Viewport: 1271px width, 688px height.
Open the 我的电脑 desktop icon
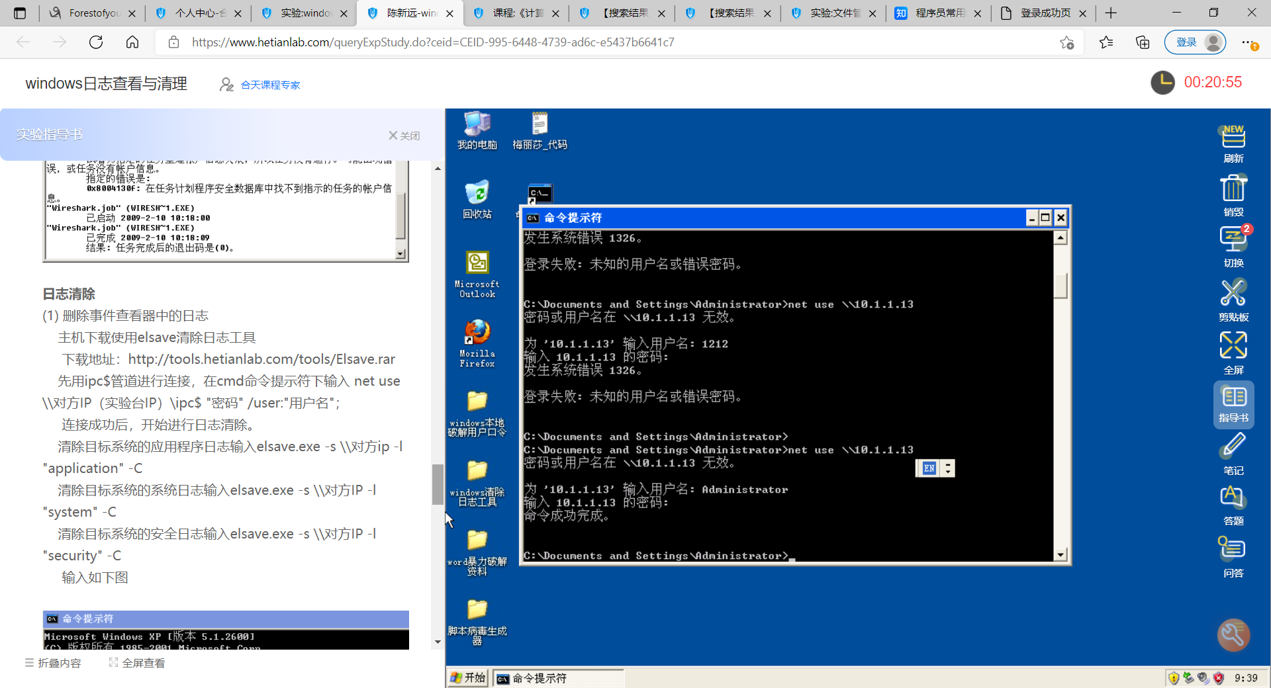477,130
